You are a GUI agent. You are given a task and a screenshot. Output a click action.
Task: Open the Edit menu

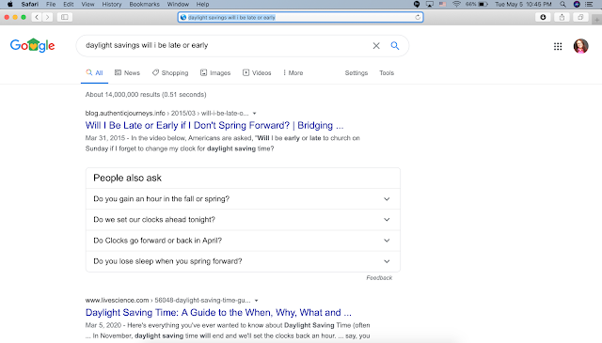click(x=69, y=4)
